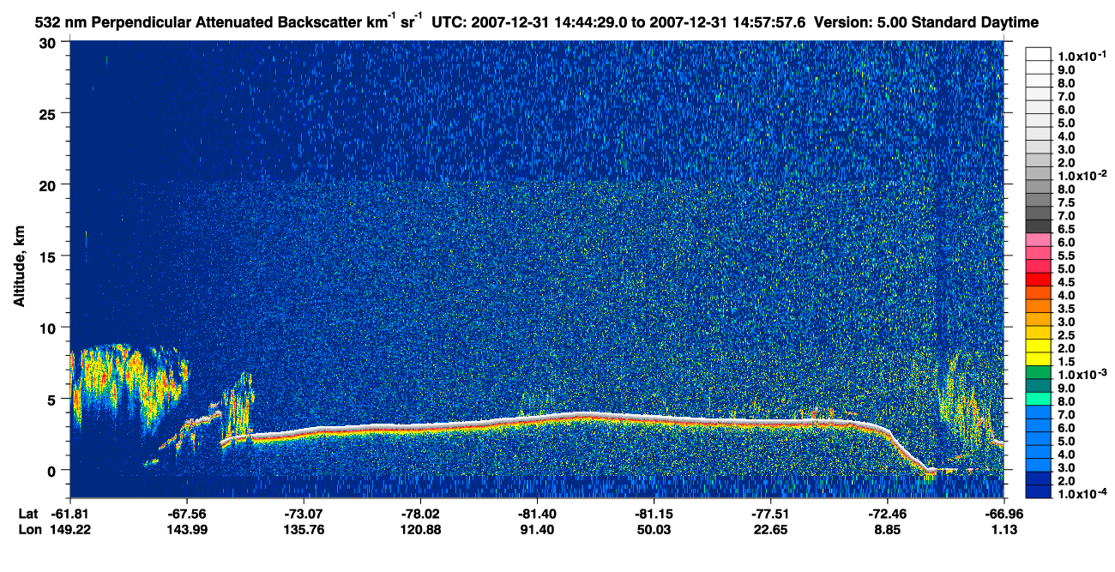Screen dimensions: 1115x572
Task: Pick the darkest blue swatch above 1.0x10^-4
Action: (1038, 491)
